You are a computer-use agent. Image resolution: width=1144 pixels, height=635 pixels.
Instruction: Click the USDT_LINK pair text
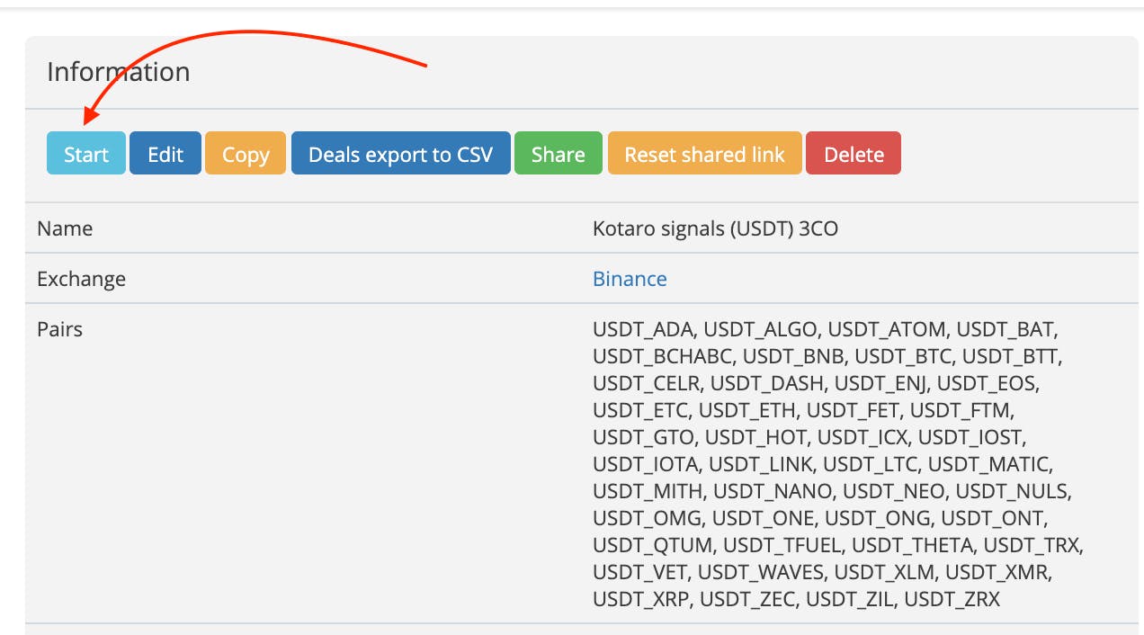tap(762, 464)
